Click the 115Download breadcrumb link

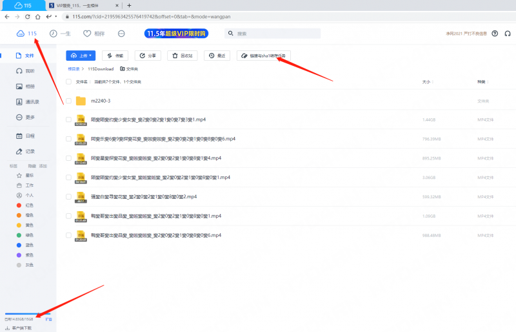point(100,68)
